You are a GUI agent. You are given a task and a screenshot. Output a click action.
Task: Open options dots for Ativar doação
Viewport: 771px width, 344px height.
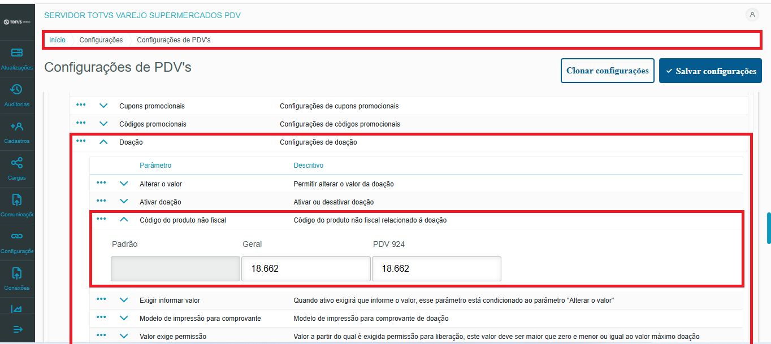point(101,201)
